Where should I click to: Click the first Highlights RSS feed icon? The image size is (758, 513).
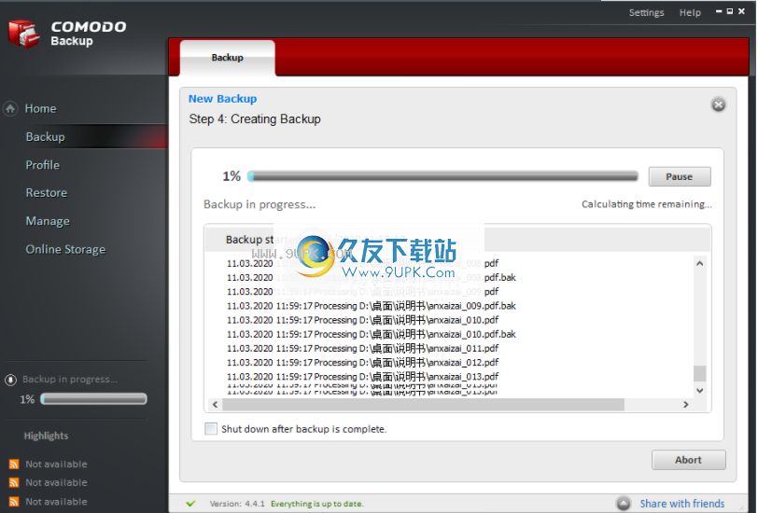pos(14,464)
